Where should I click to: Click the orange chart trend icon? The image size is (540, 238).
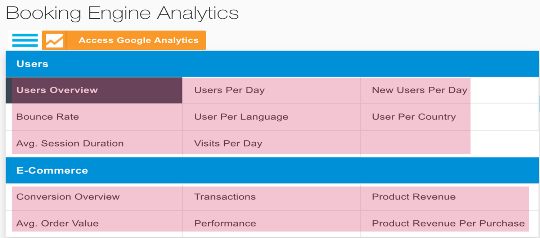coord(54,40)
